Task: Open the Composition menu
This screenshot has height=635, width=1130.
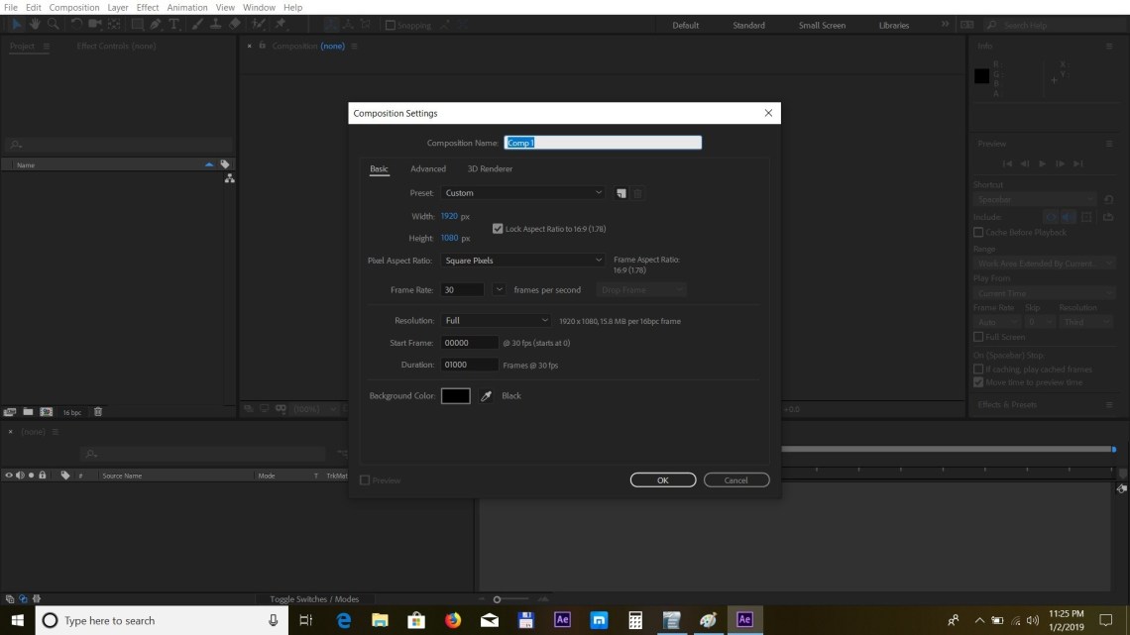Action: tap(74, 7)
